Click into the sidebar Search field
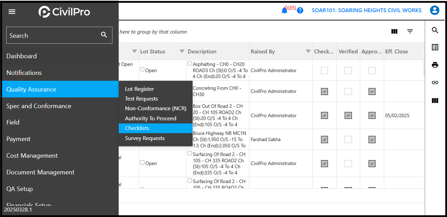Image resolution: width=447 pixels, height=217 pixels. pyautogui.click(x=52, y=35)
